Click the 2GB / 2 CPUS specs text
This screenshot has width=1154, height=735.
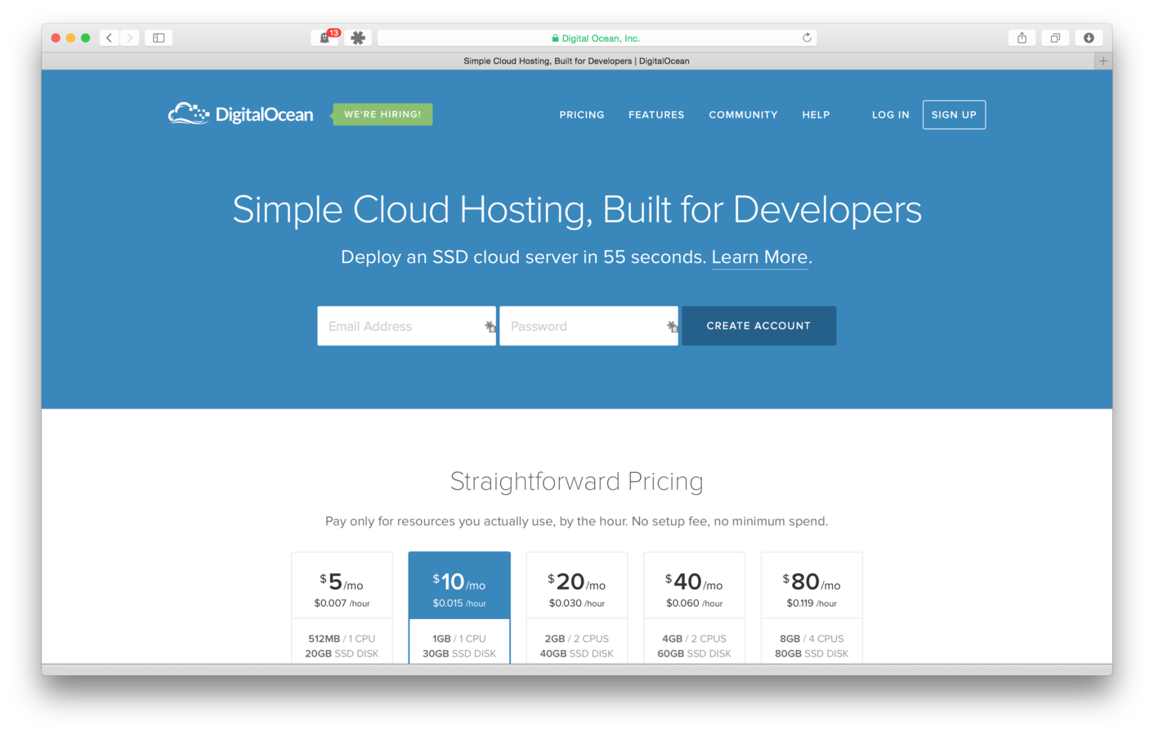[x=577, y=639]
